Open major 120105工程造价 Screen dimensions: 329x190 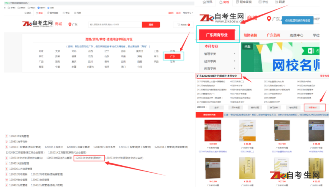click(x=54, y=147)
